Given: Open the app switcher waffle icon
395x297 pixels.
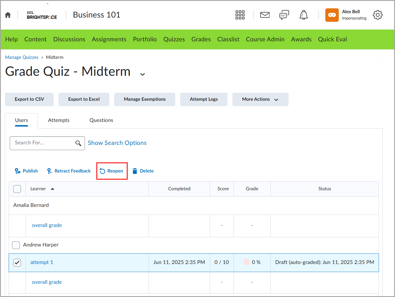Looking at the screenshot, I should click(240, 15).
